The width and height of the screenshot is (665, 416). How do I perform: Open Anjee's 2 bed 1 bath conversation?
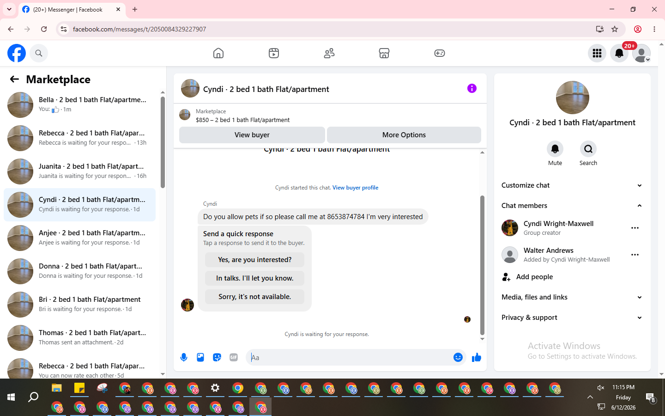pos(79,238)
